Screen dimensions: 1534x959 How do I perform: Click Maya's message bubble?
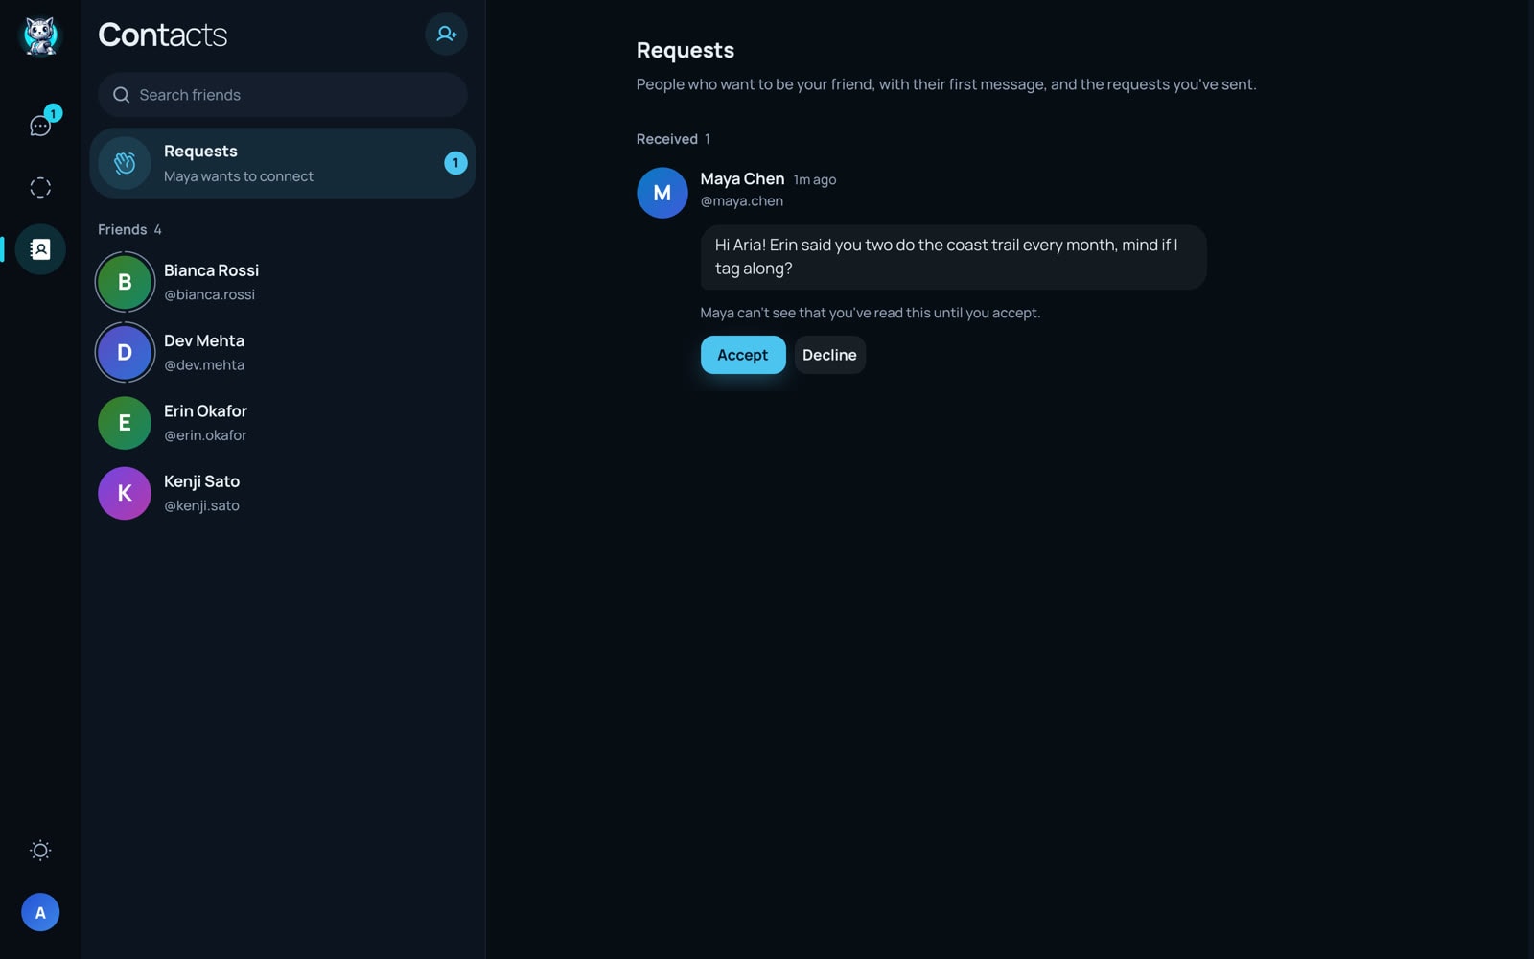(953, 257)
